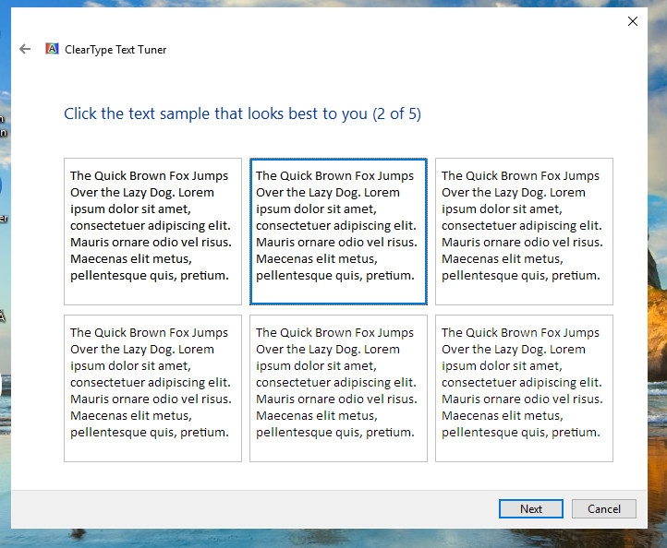Select the bottom-right text sample
The height and width of the screenshot is (548, 667).
click(x=524, y=388)
